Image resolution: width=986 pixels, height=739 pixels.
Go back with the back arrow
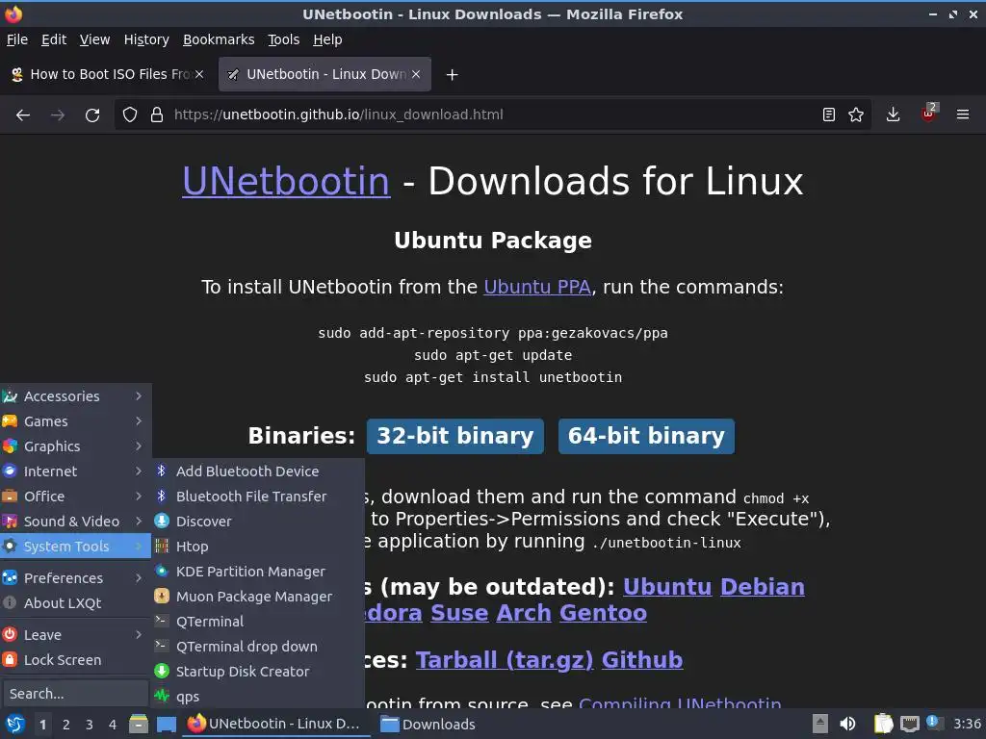point(23,115)
